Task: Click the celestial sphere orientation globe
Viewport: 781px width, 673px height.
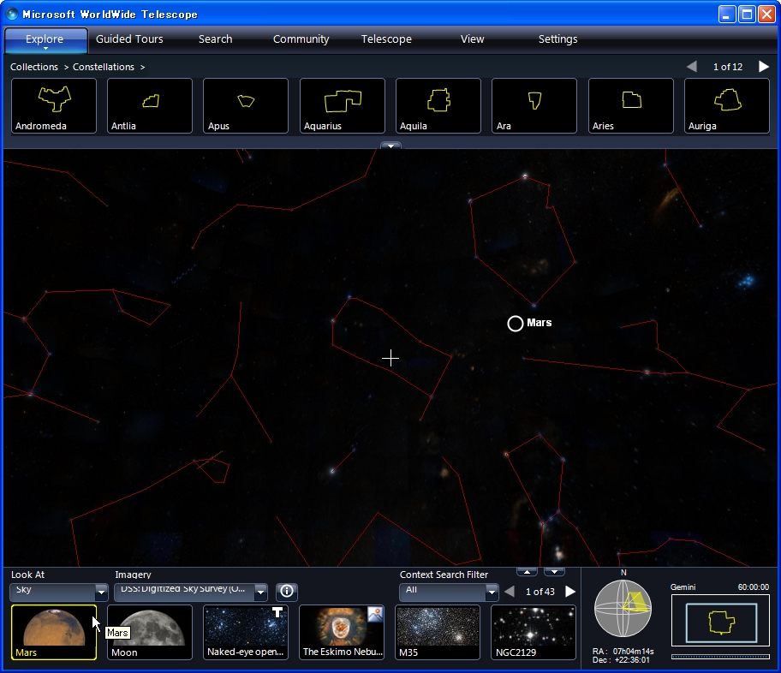Action: [623, 608]
